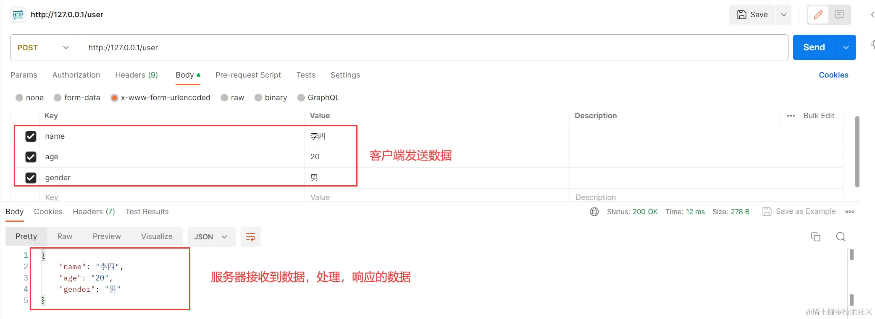Collapse JSON object at line 1
This screenshot has width=875, height=319.
click(43, 255)
